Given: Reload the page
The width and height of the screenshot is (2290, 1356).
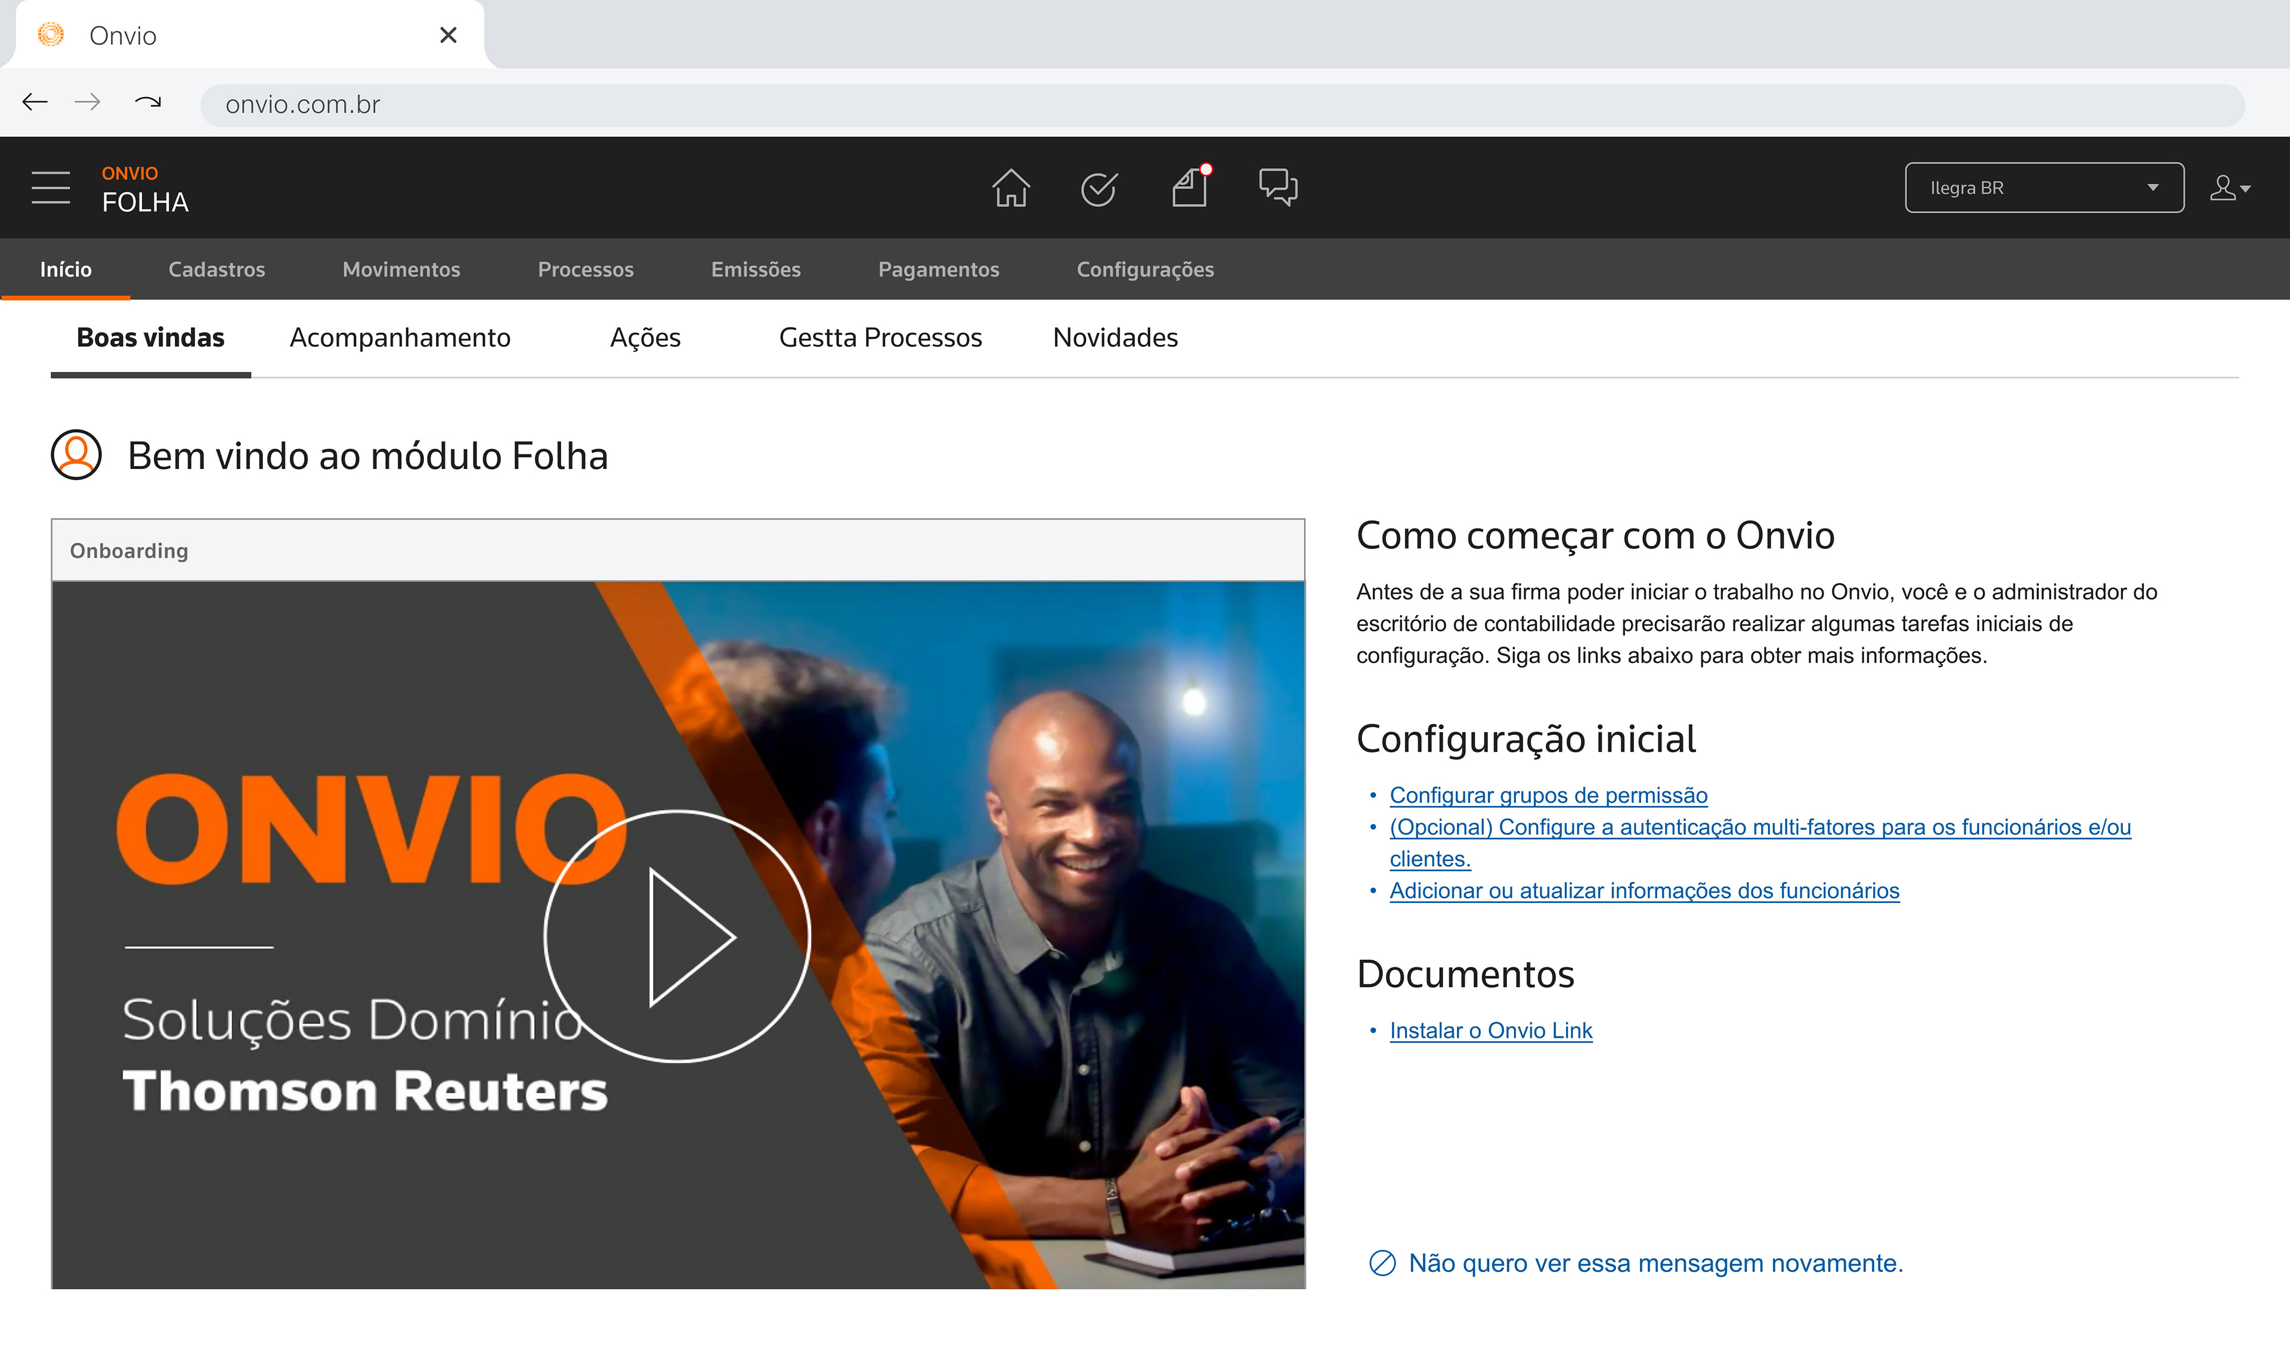Looking at the screenshot, I should [147, 103].
